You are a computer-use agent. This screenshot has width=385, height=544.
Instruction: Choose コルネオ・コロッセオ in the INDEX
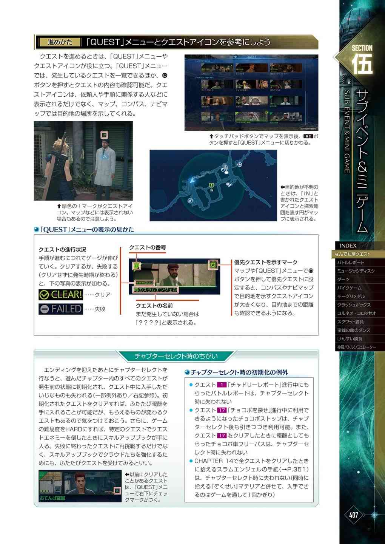pyautogui.click(x=356, y=313)
